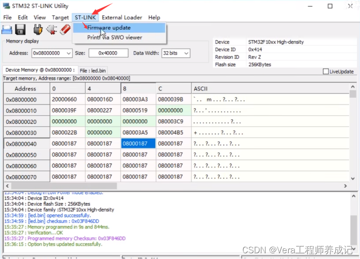The height and width of the screenshot is (259, 360).
Task: Open the Data Width 32 bits dropdown
Action: point(176,53)
